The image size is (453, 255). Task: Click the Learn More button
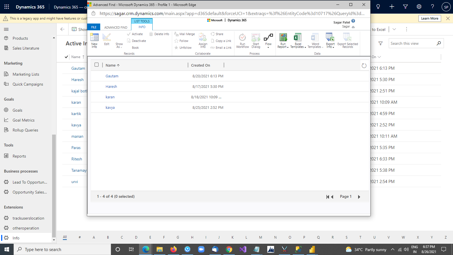[x=430, y=18]
